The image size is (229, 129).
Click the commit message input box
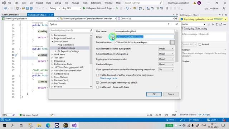[x=204, y=37]
